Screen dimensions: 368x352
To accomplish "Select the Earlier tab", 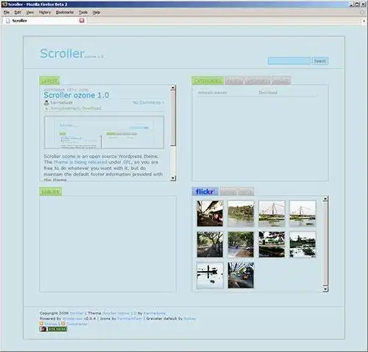I will click(x=50, y=191).
